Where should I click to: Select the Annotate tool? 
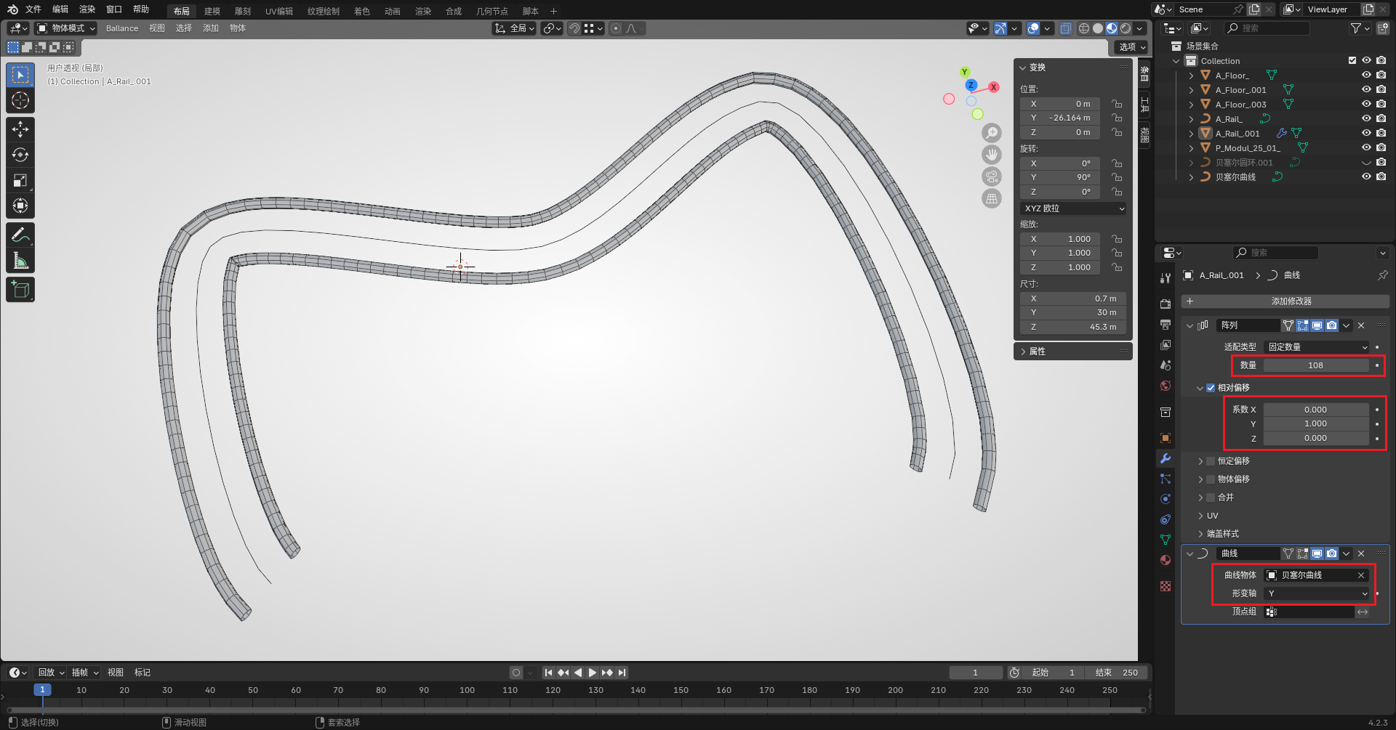point(20,235)
